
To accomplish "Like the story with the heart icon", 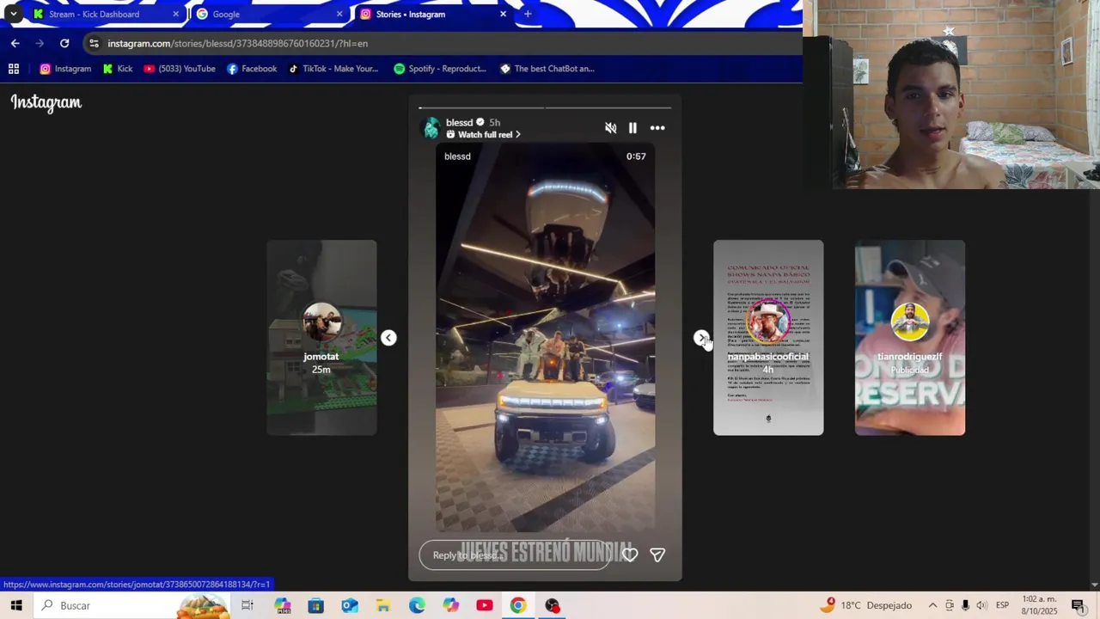I will [630, 555].
